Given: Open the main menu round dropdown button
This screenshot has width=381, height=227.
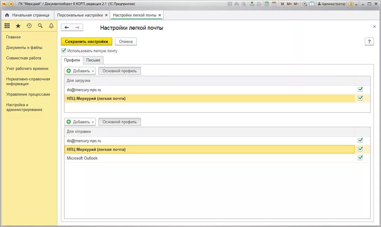Looking at the screenshot, I should (x=11, y=4).
